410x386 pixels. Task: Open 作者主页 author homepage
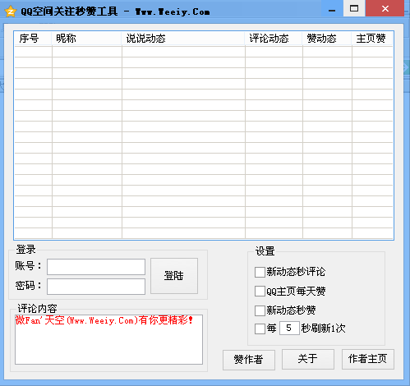(368, 359)
